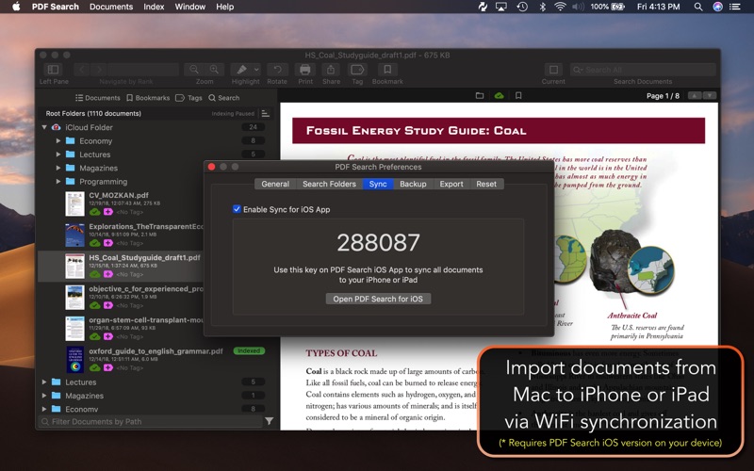Collapse the iCloud Folder tree
The height and width of the screenshot is (471, 754).
pos(44,127)
